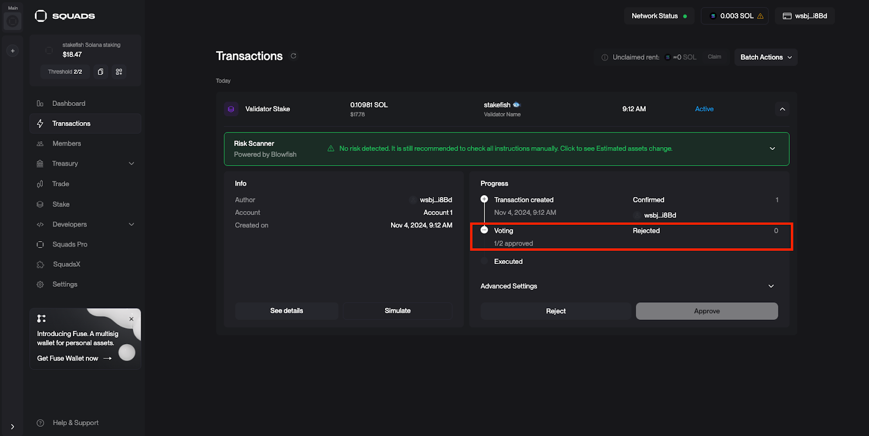
Task: Reject the transaction
Action: pos(556,311)
